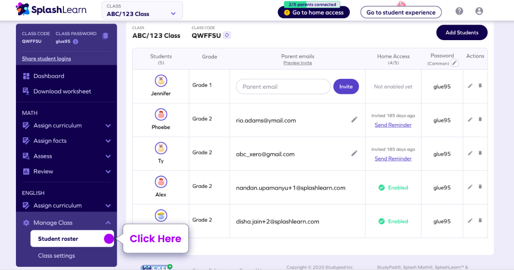Delete Jennifer from the roster
This screenshot has width=514, height=270.
[480, 86]
